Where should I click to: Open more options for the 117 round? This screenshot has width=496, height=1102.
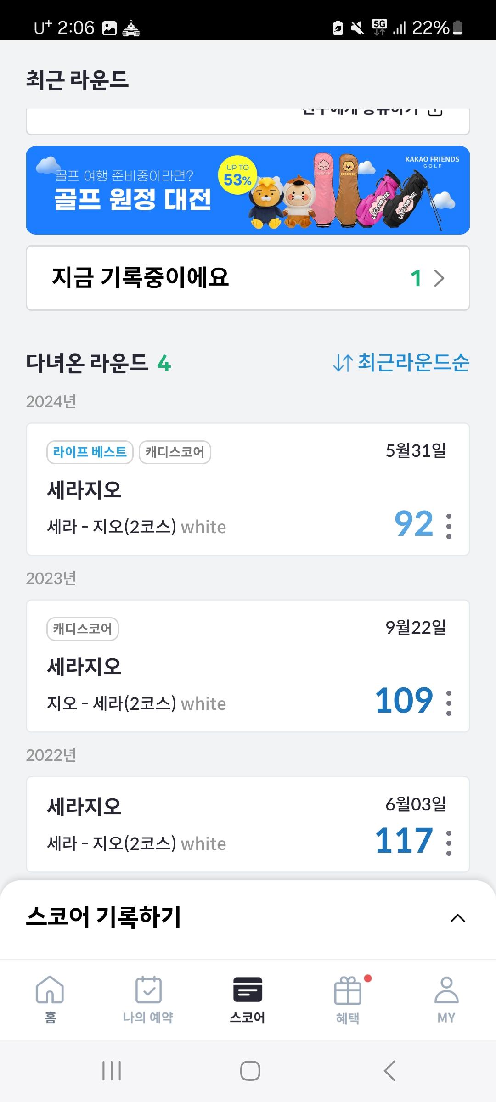[x=449, y=843]
